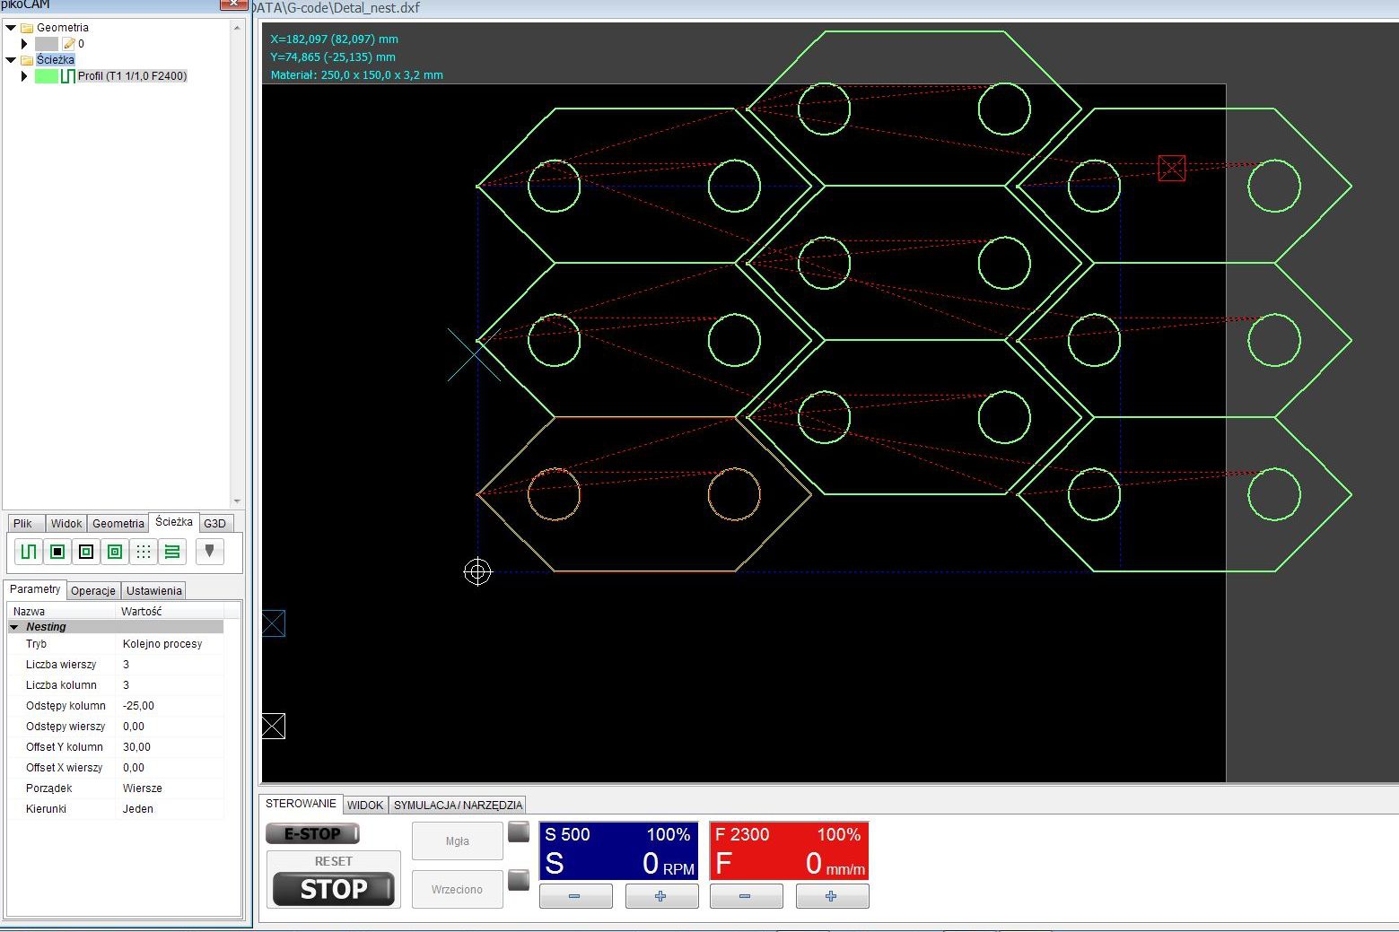Click the large STOP button
The height and width of the screenshot is (932, 1399).
(334, 889)
